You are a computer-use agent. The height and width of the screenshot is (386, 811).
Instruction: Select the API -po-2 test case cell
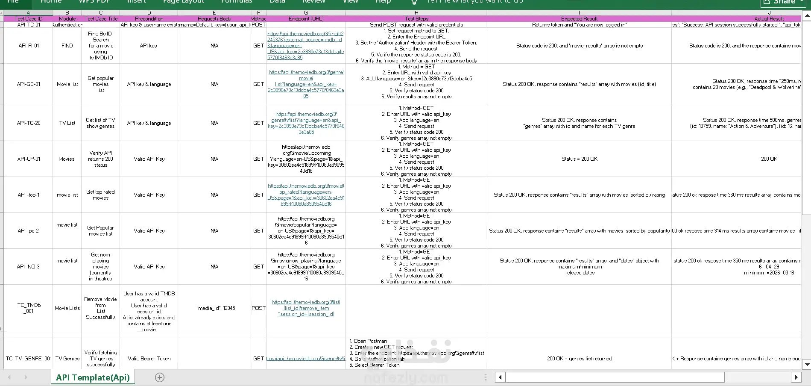coord(28,231)
